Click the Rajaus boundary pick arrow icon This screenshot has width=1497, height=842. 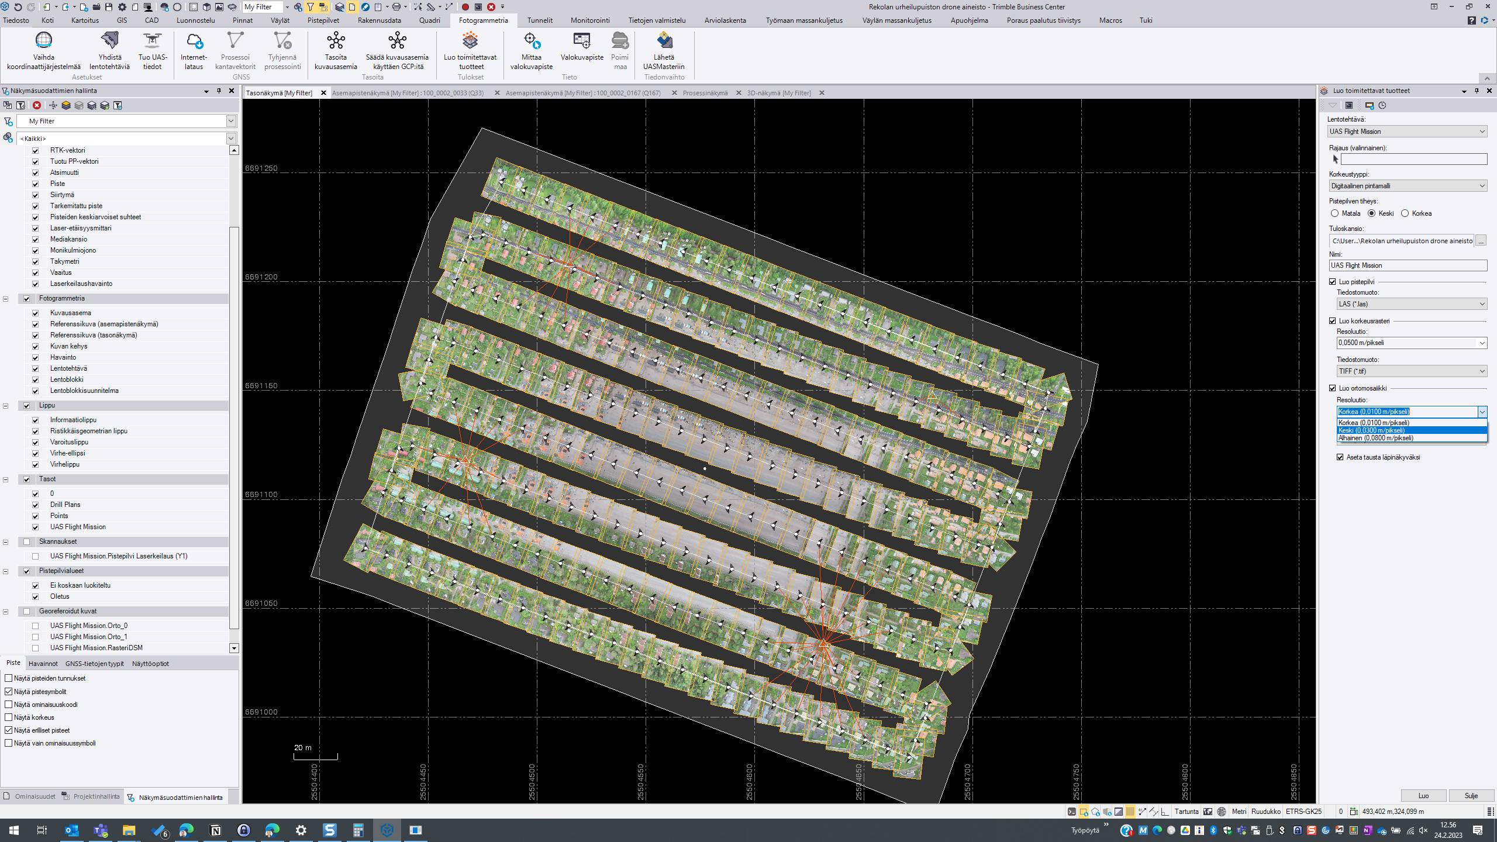1335,159
